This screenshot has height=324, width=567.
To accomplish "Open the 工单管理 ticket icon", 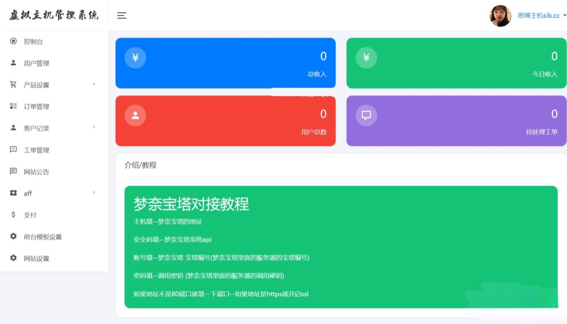I will pos(13,150).
